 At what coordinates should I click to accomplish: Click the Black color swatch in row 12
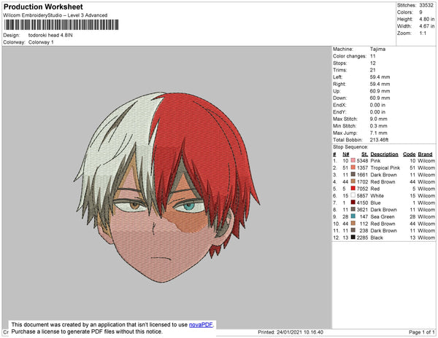[353, 237]
